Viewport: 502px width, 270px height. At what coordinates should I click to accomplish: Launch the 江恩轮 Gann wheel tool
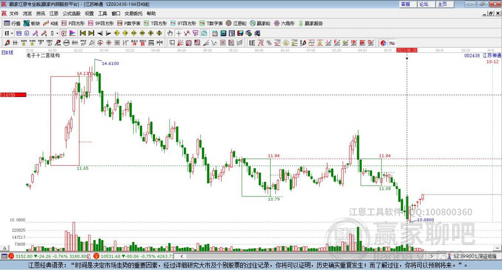point(236,24)
